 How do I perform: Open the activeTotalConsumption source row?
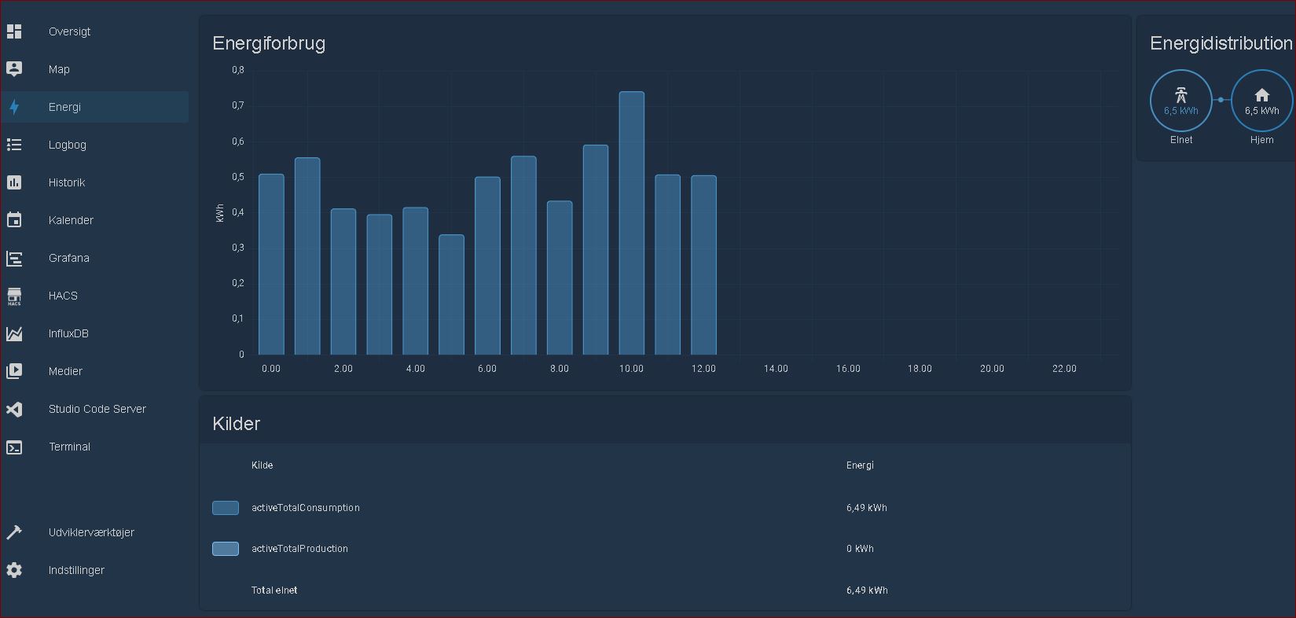pyautogui.click(x=306, y=508)
